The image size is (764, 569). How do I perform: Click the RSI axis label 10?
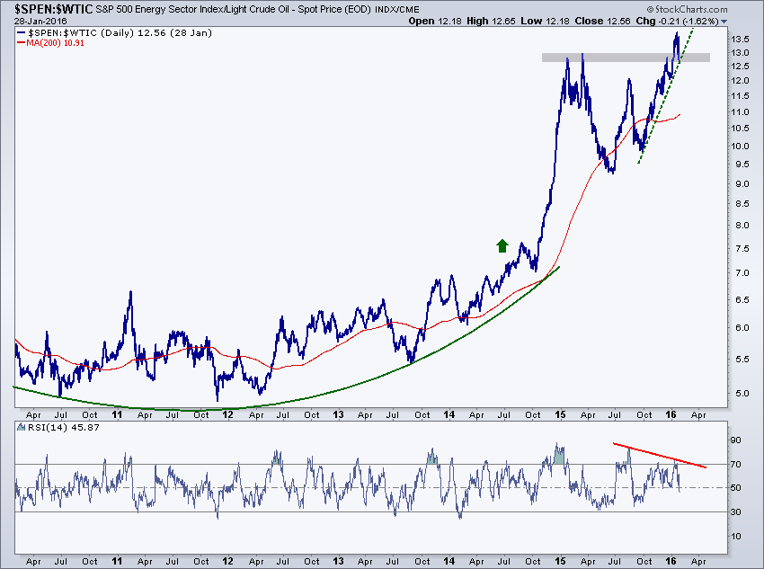[x=735, y=537]
